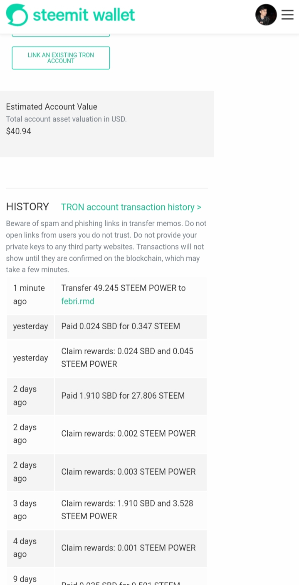
Task: Open the hamburger menu
Action: pos(287,15)
